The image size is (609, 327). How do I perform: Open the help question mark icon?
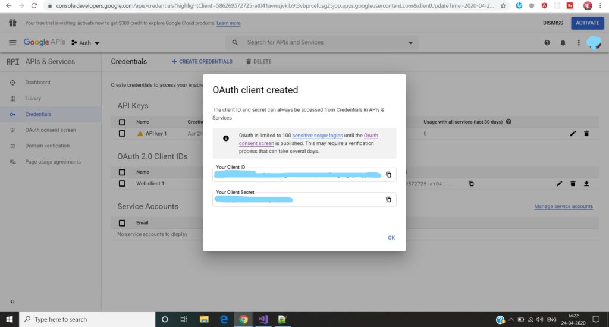(547, 43)
